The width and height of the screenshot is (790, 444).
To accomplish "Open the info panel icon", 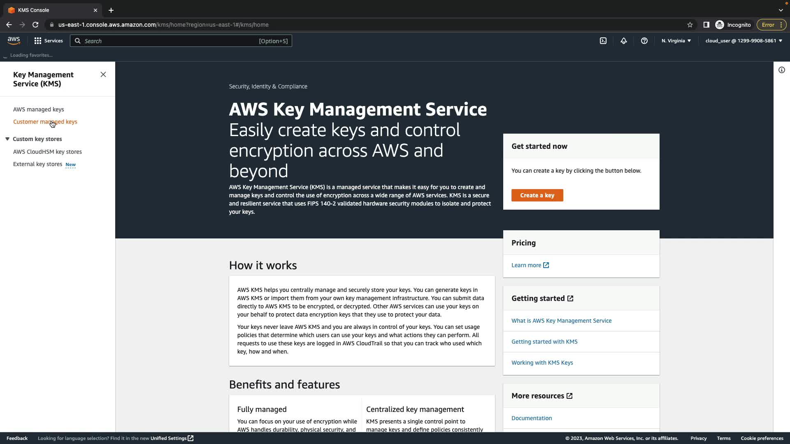I will click(781, 70).
